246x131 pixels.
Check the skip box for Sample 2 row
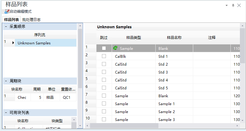click(104, 112)
